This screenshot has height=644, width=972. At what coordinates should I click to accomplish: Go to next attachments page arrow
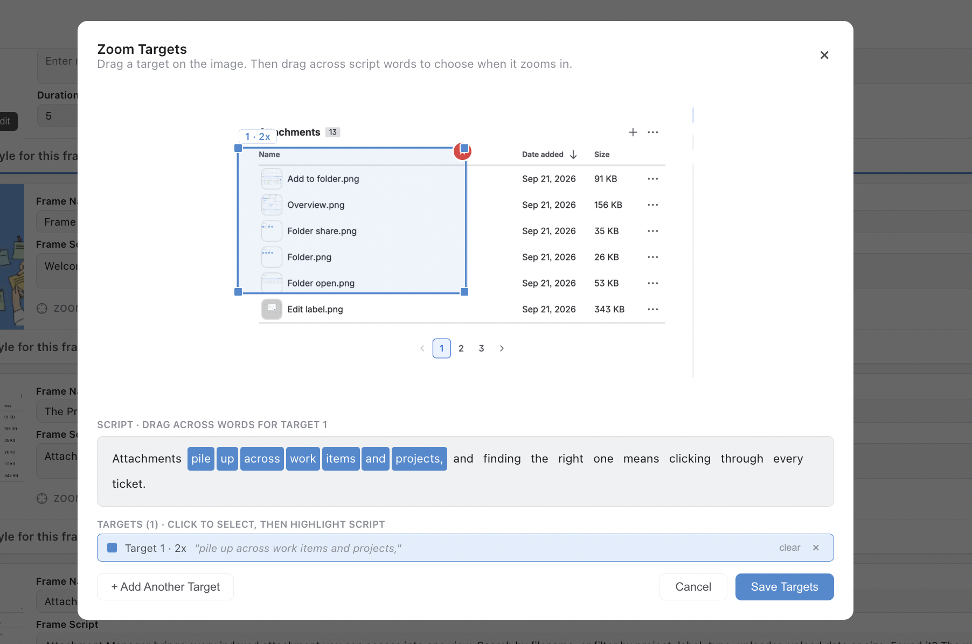pyautogui.click(x=502, y=348)
